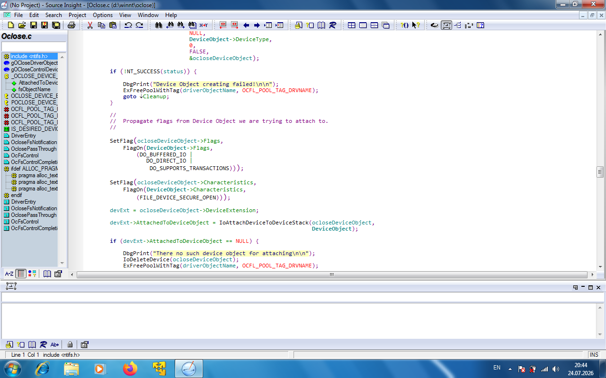606x378 pixels.
Task: Click the DO_SUPPORTS_TRANSACTIONS flag in the code
Action: coord(189,168)
